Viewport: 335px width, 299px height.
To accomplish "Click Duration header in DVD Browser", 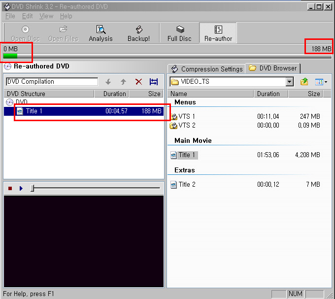I will pos(271,94).
